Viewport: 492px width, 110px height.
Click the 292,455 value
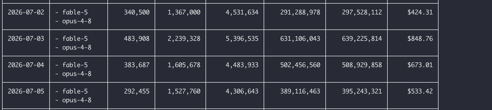pyautogui.click(x=137, y=91)
